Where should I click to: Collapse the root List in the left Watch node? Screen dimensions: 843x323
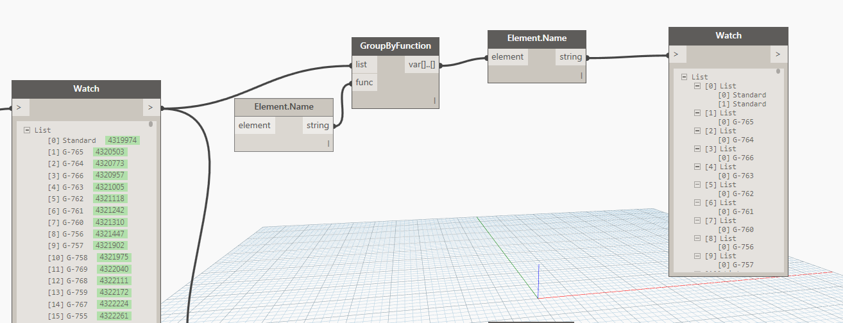point(27,130)
